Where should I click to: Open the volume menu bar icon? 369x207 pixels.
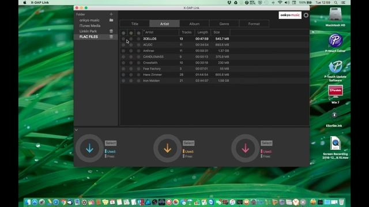(x=287, y=2)
